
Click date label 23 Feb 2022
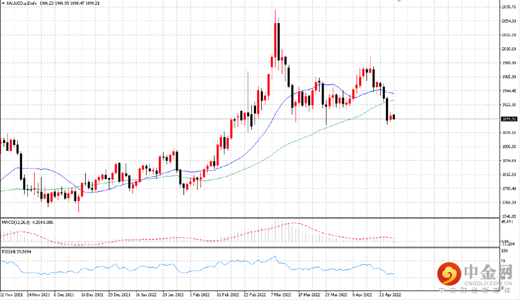coord(254,295)
